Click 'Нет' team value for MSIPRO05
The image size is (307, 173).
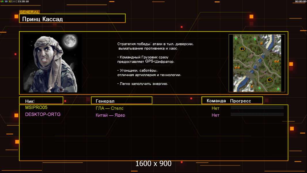(215, 108)
